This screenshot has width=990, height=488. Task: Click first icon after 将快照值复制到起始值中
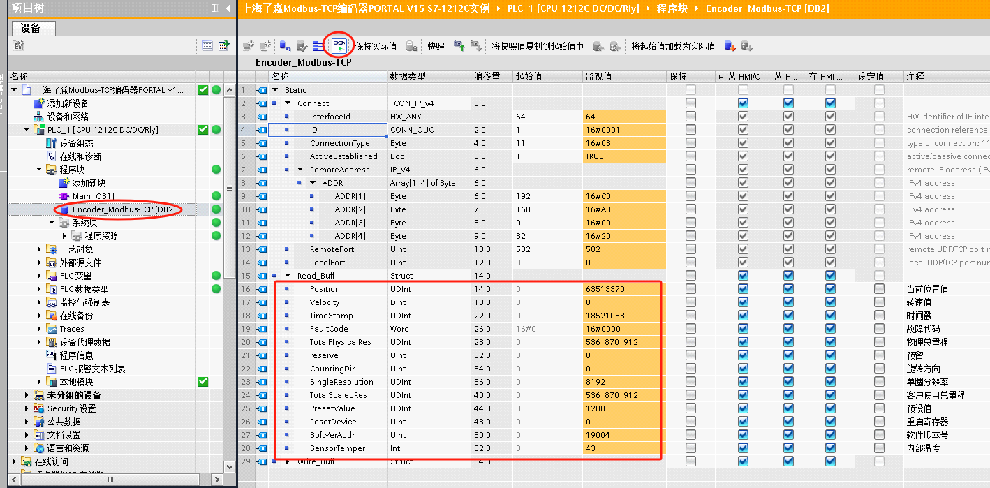[598, 46]
